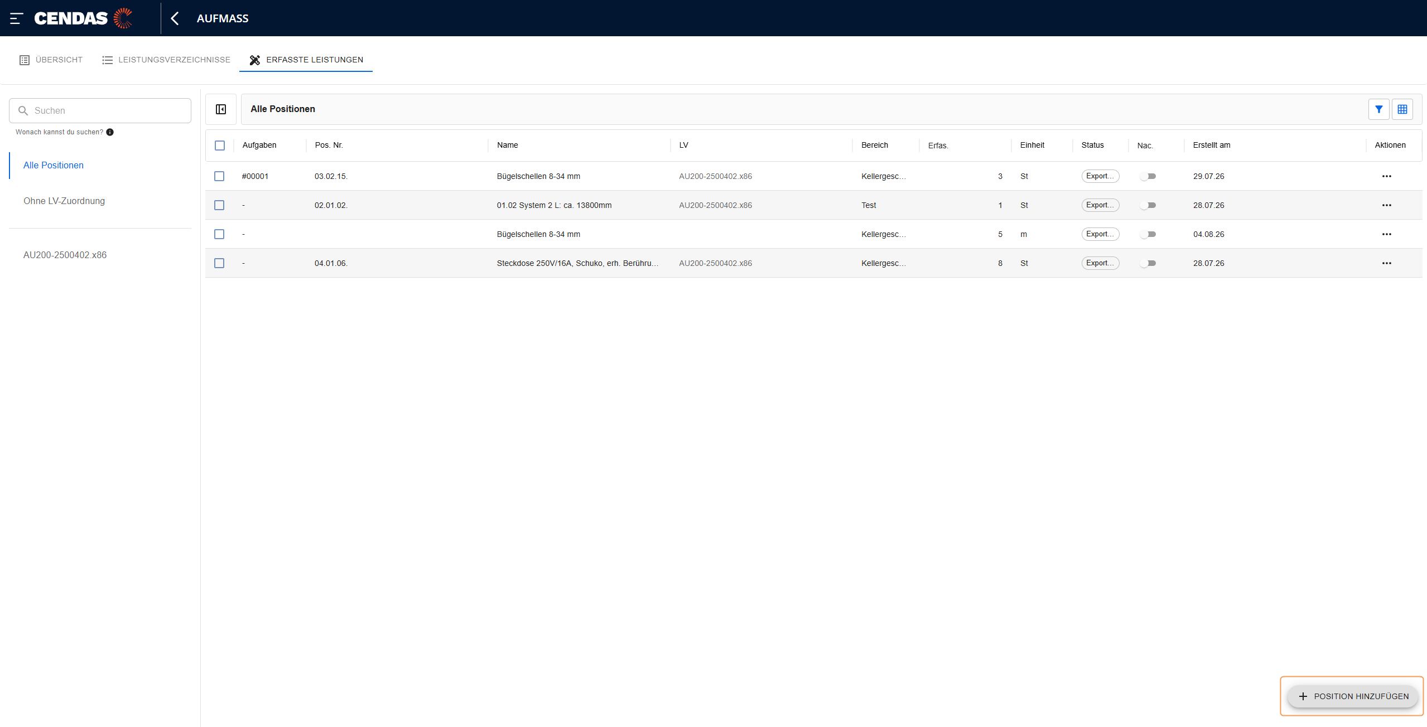Toggle the Nac. switch for row 02.01.02.
The width and height of the screenshot is (1427, 727).
pyautogui.click(x=1148, y=205)
